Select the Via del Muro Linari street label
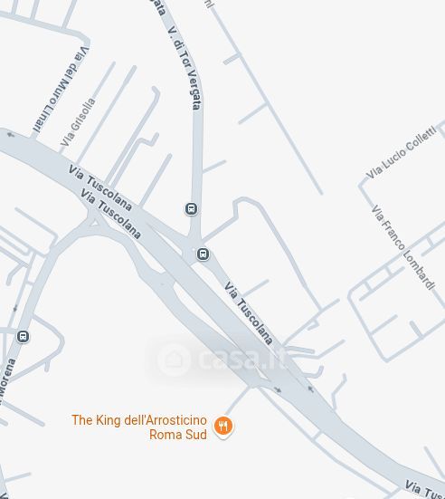The width and height of the screenshot is (445, 499). pos(61,90)
